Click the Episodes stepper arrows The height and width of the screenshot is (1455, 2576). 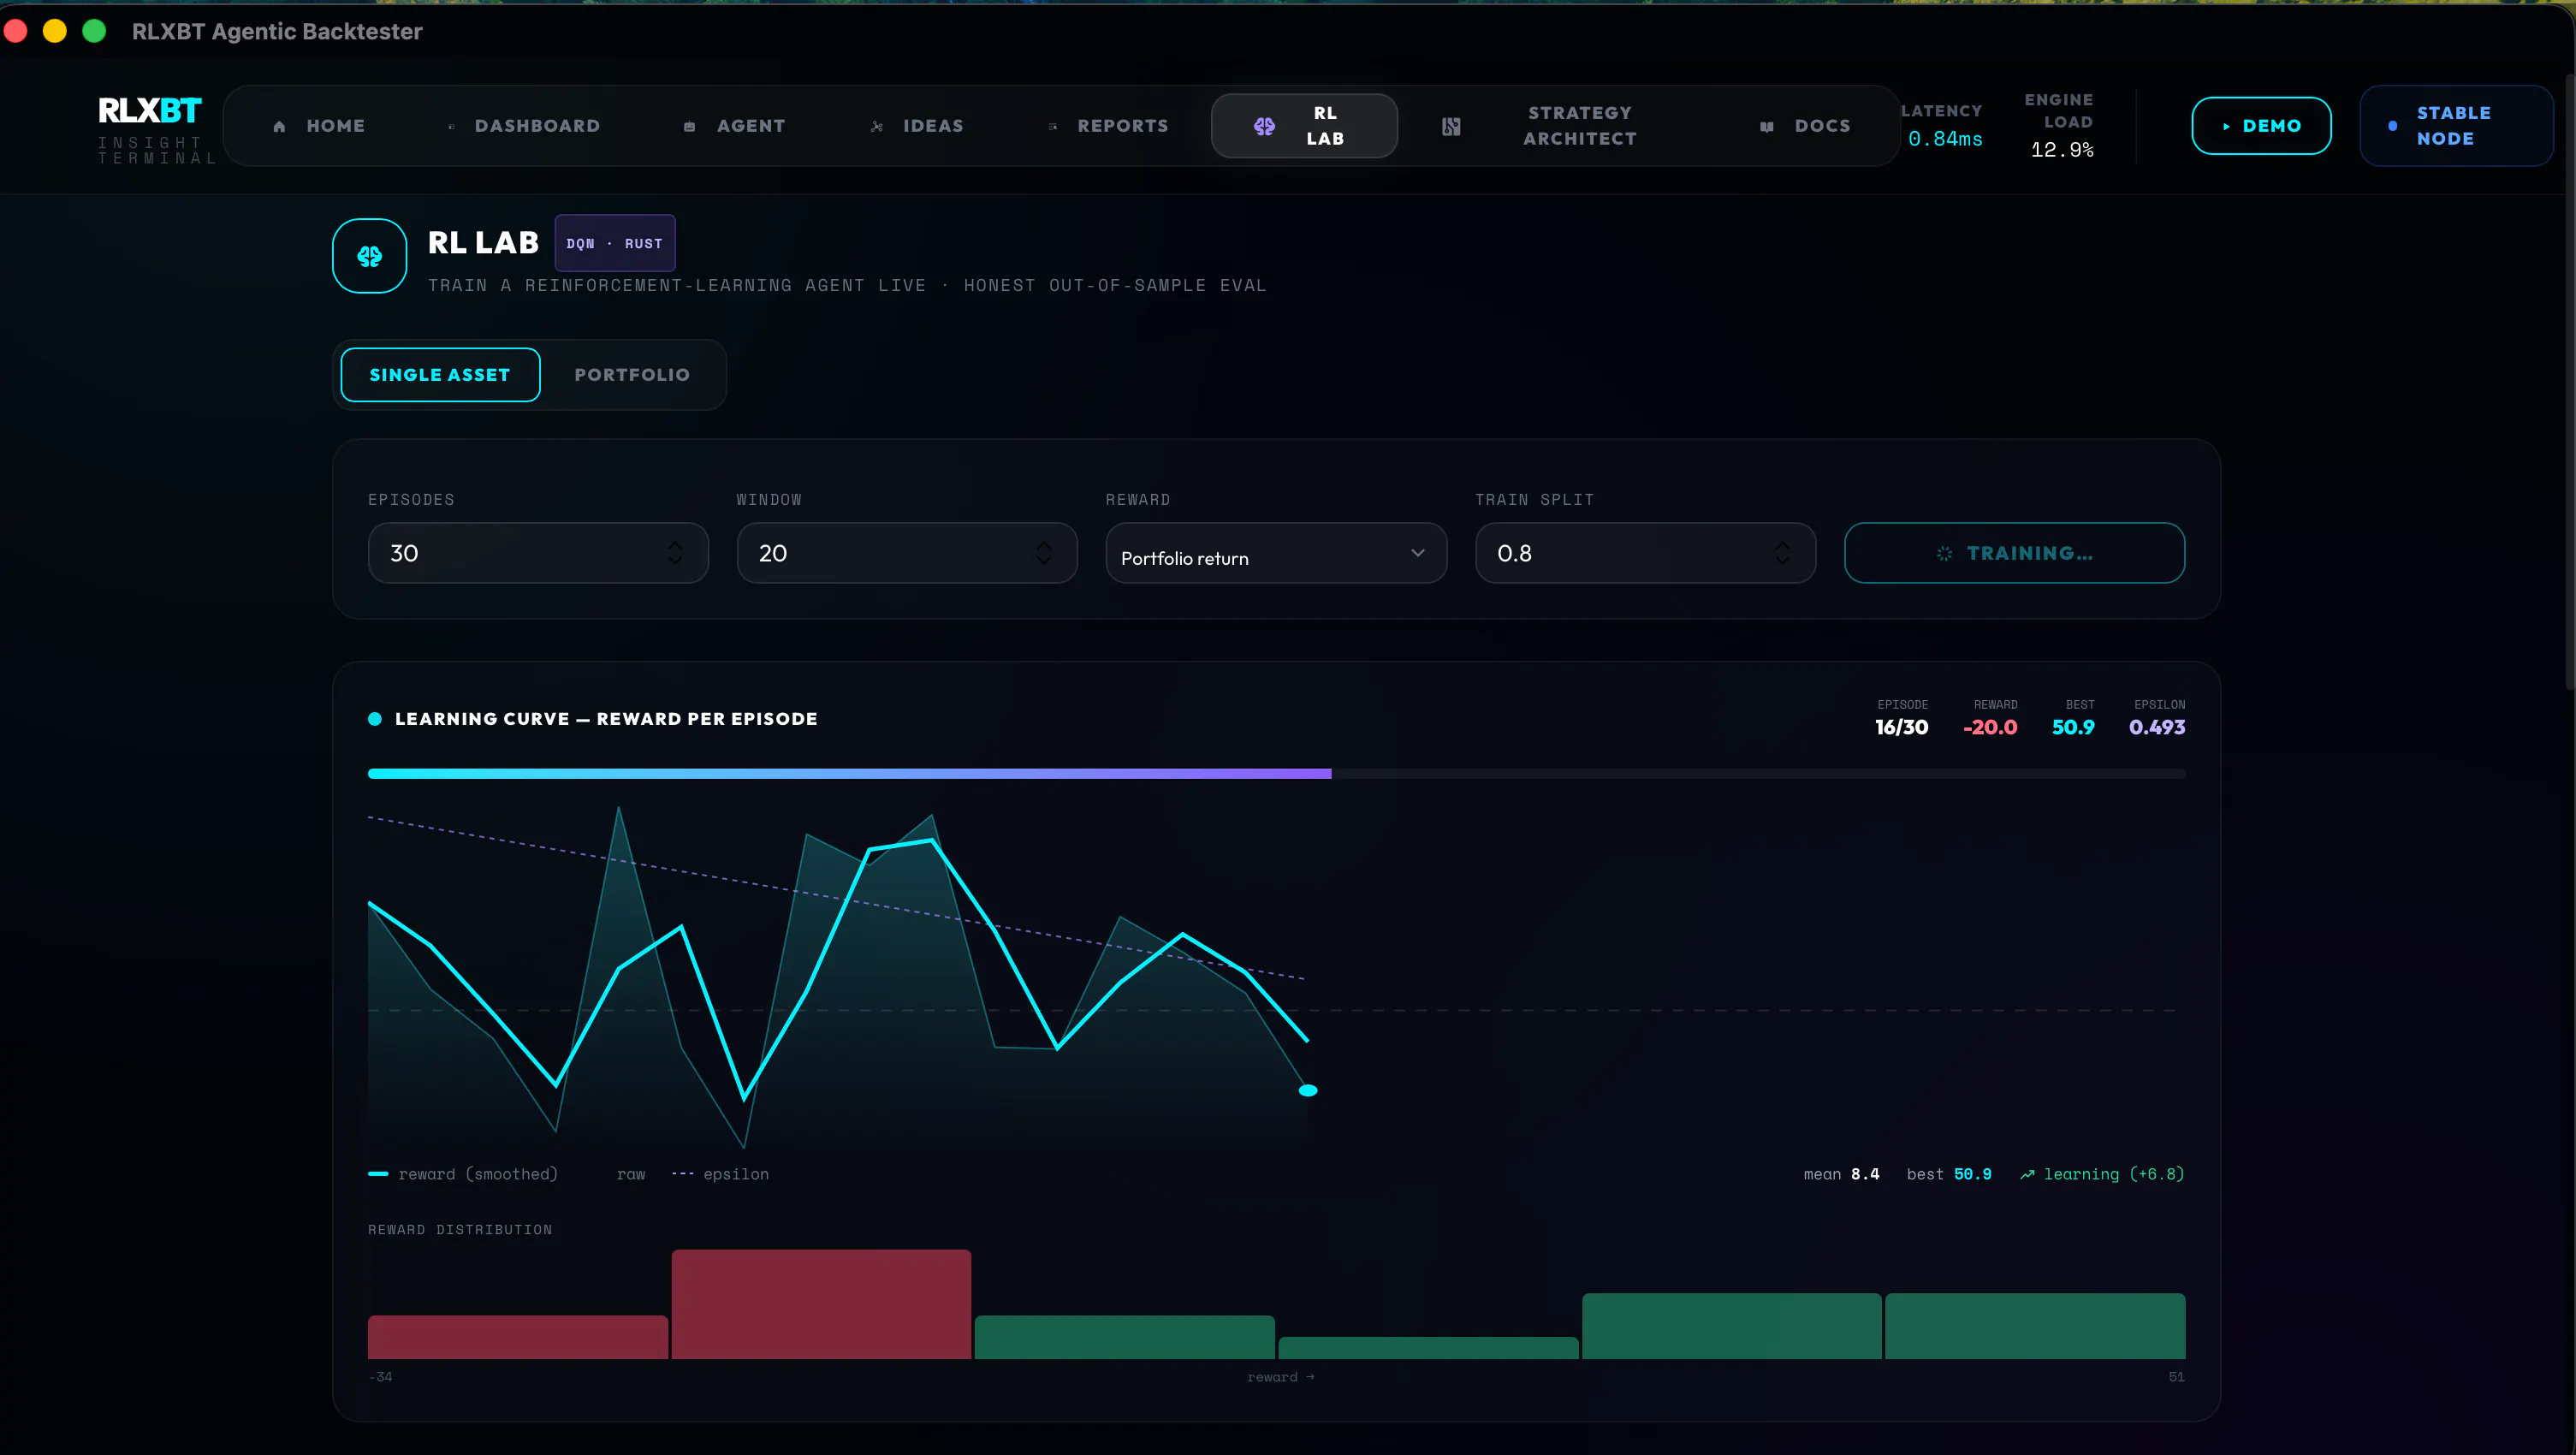pyautogui.click(x=675, y=553)
